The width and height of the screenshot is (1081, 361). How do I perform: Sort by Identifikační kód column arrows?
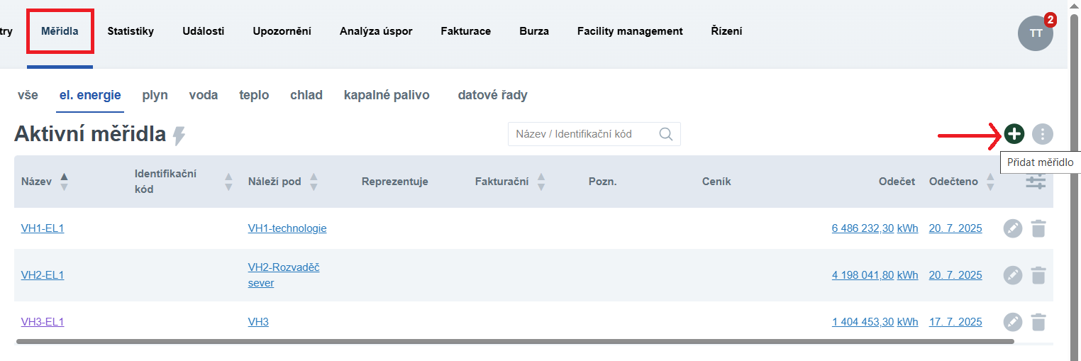click(228, 182)
